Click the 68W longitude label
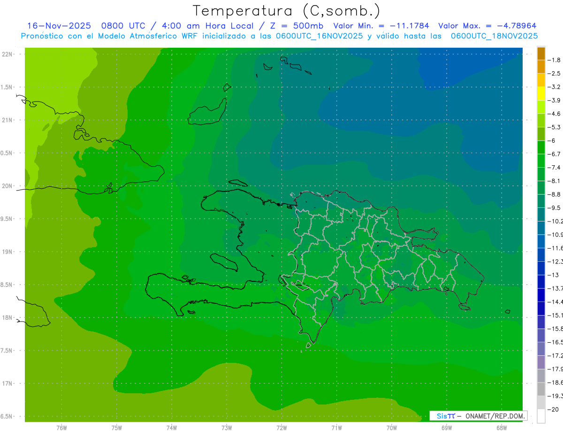The width and height of the screenshot is (563, 434). pyautogui.click(x=502, y=427)
